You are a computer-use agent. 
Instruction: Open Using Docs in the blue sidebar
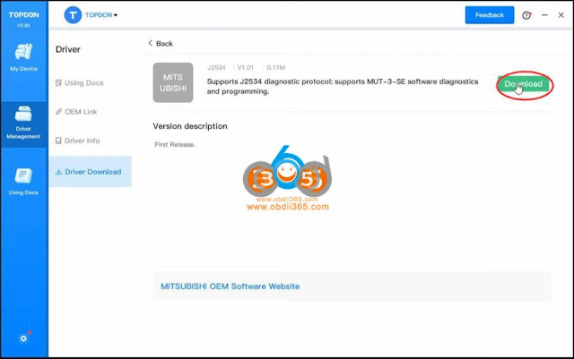pos(23,182)
